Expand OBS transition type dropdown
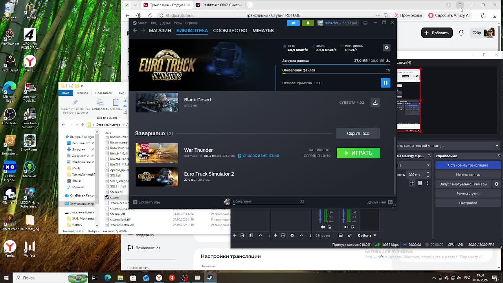The image size is (503, 283). coord(428,165)
